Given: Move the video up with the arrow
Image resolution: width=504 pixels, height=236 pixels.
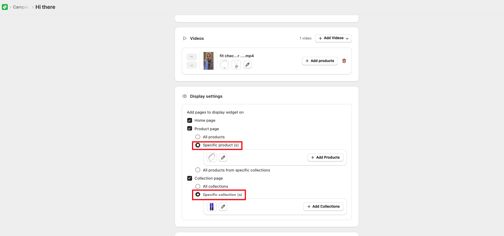Looking at the screenshot, I should coord(191,57).
